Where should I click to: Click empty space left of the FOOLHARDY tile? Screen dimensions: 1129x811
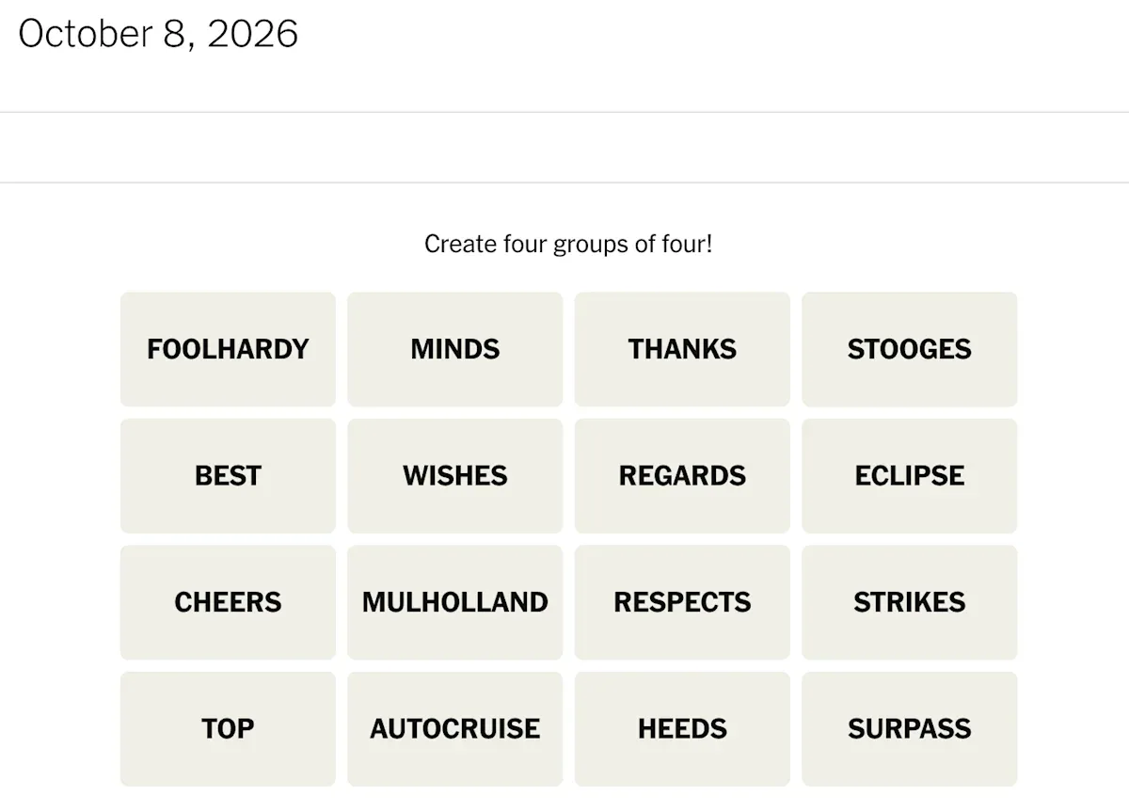(60, 349)
